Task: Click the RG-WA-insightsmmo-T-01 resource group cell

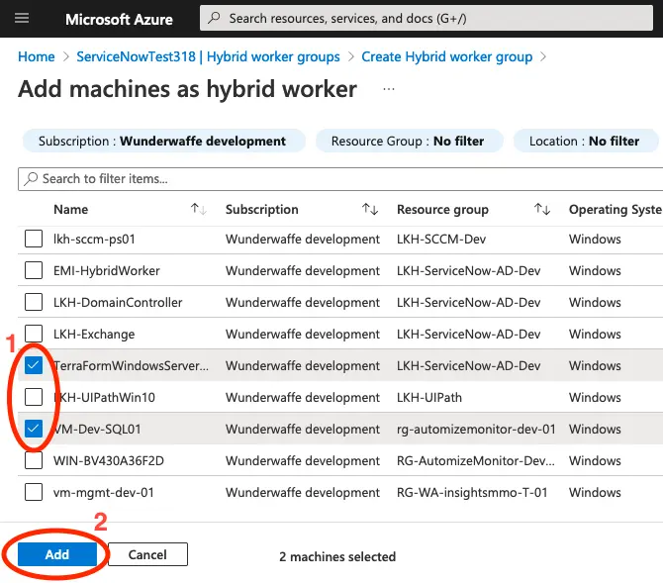Action: tap(472, 493)
